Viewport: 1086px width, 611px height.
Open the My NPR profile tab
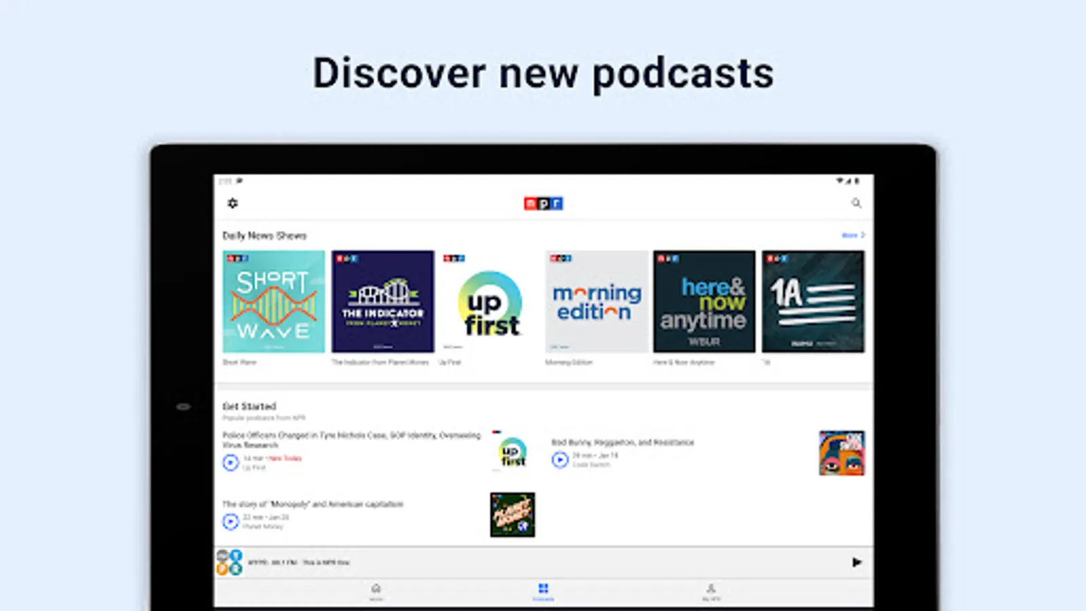point(711,591)
